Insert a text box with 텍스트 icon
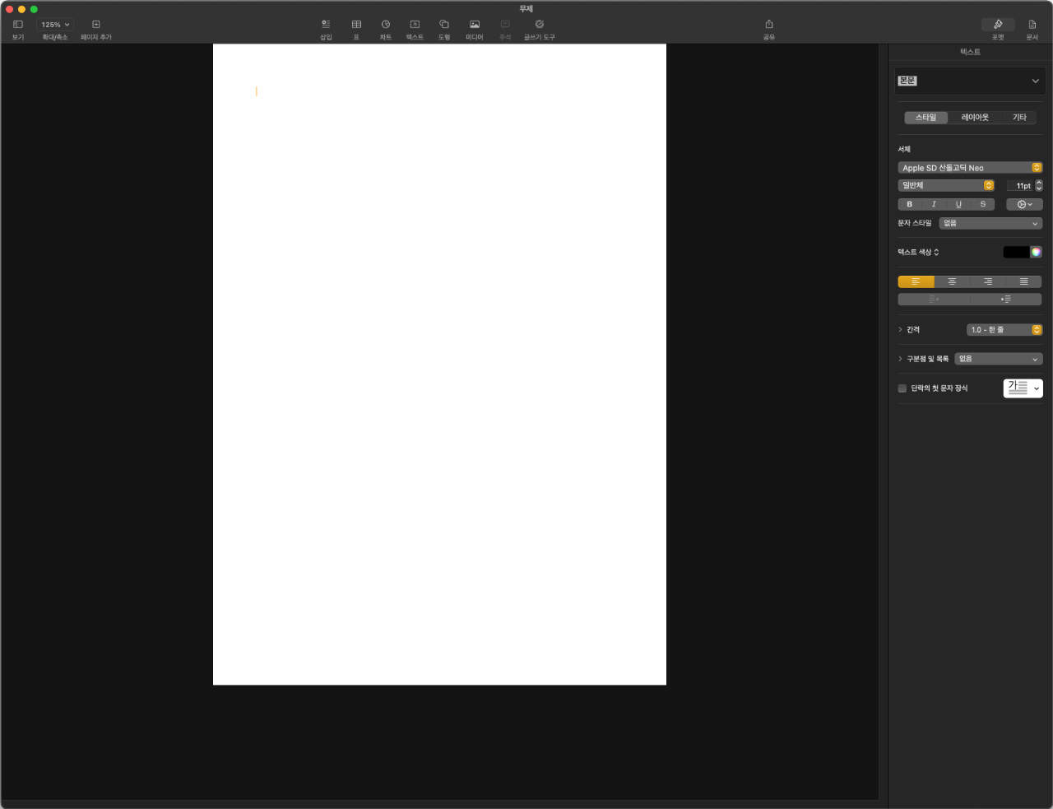This screenshot has height=809, width=1053. click(x=415, y=25)
